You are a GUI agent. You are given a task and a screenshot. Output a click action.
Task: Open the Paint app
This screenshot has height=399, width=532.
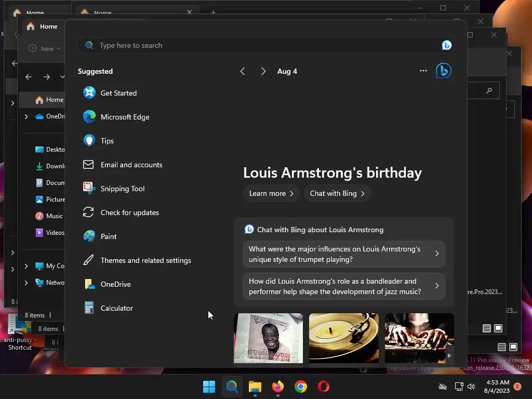click(100, 236)
